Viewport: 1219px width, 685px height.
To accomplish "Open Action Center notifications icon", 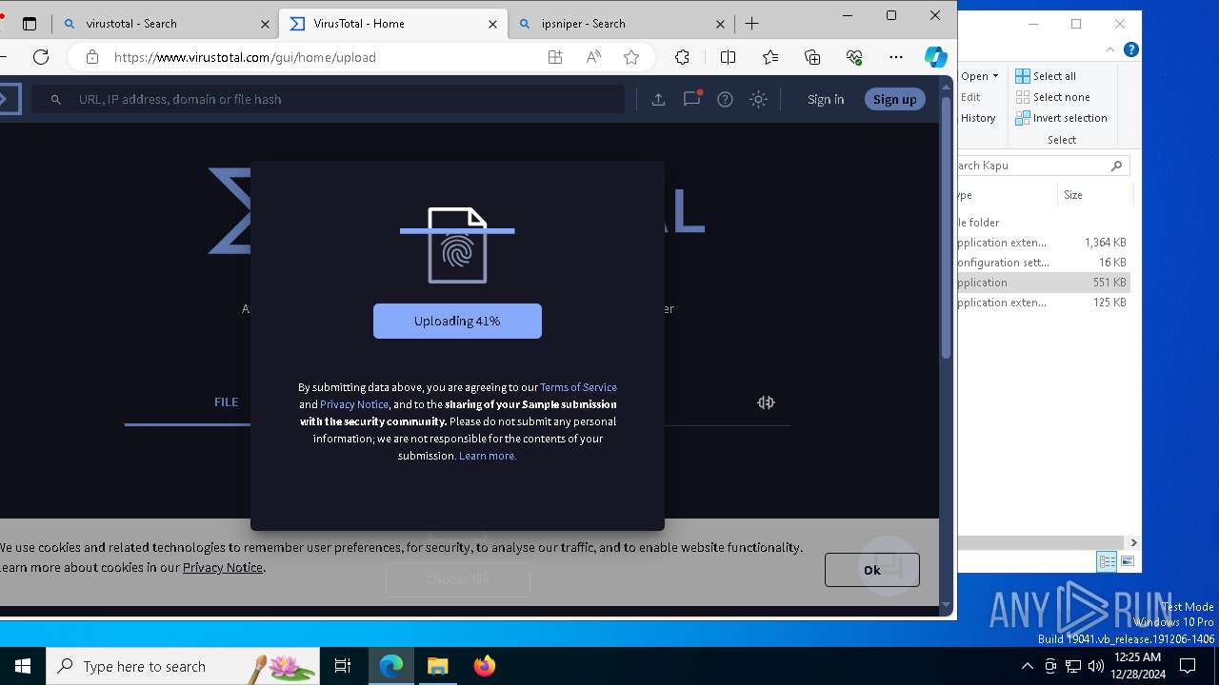I will [1188, 666].
